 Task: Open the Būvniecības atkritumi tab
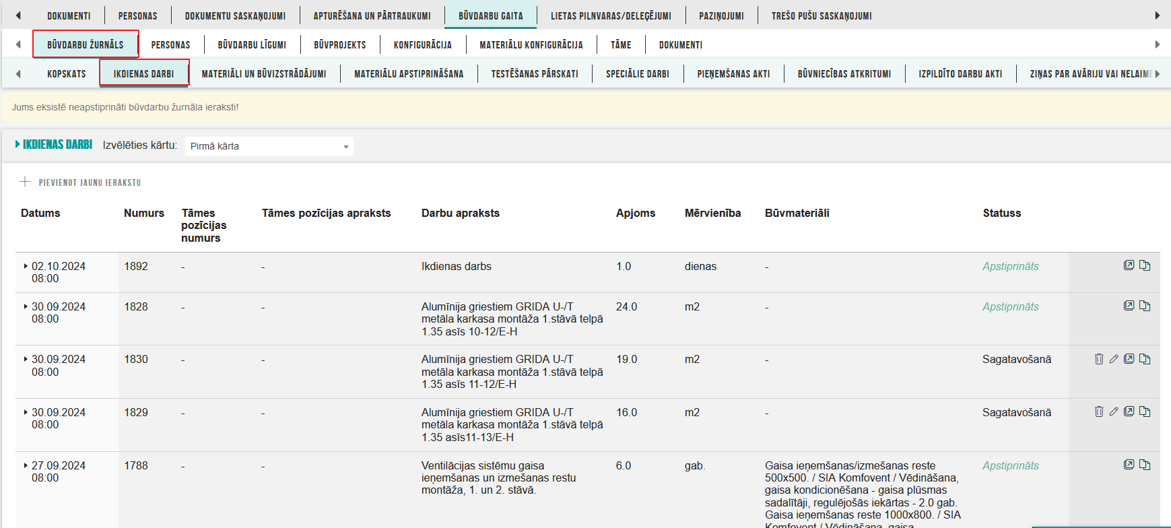pyautogui.click(x=844, y=73)
